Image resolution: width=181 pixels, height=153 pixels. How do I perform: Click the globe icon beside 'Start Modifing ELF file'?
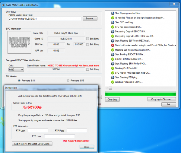pyautogui.click(x=113, y=41)
